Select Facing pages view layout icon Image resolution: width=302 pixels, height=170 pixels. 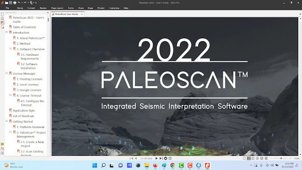pos(253,158)
